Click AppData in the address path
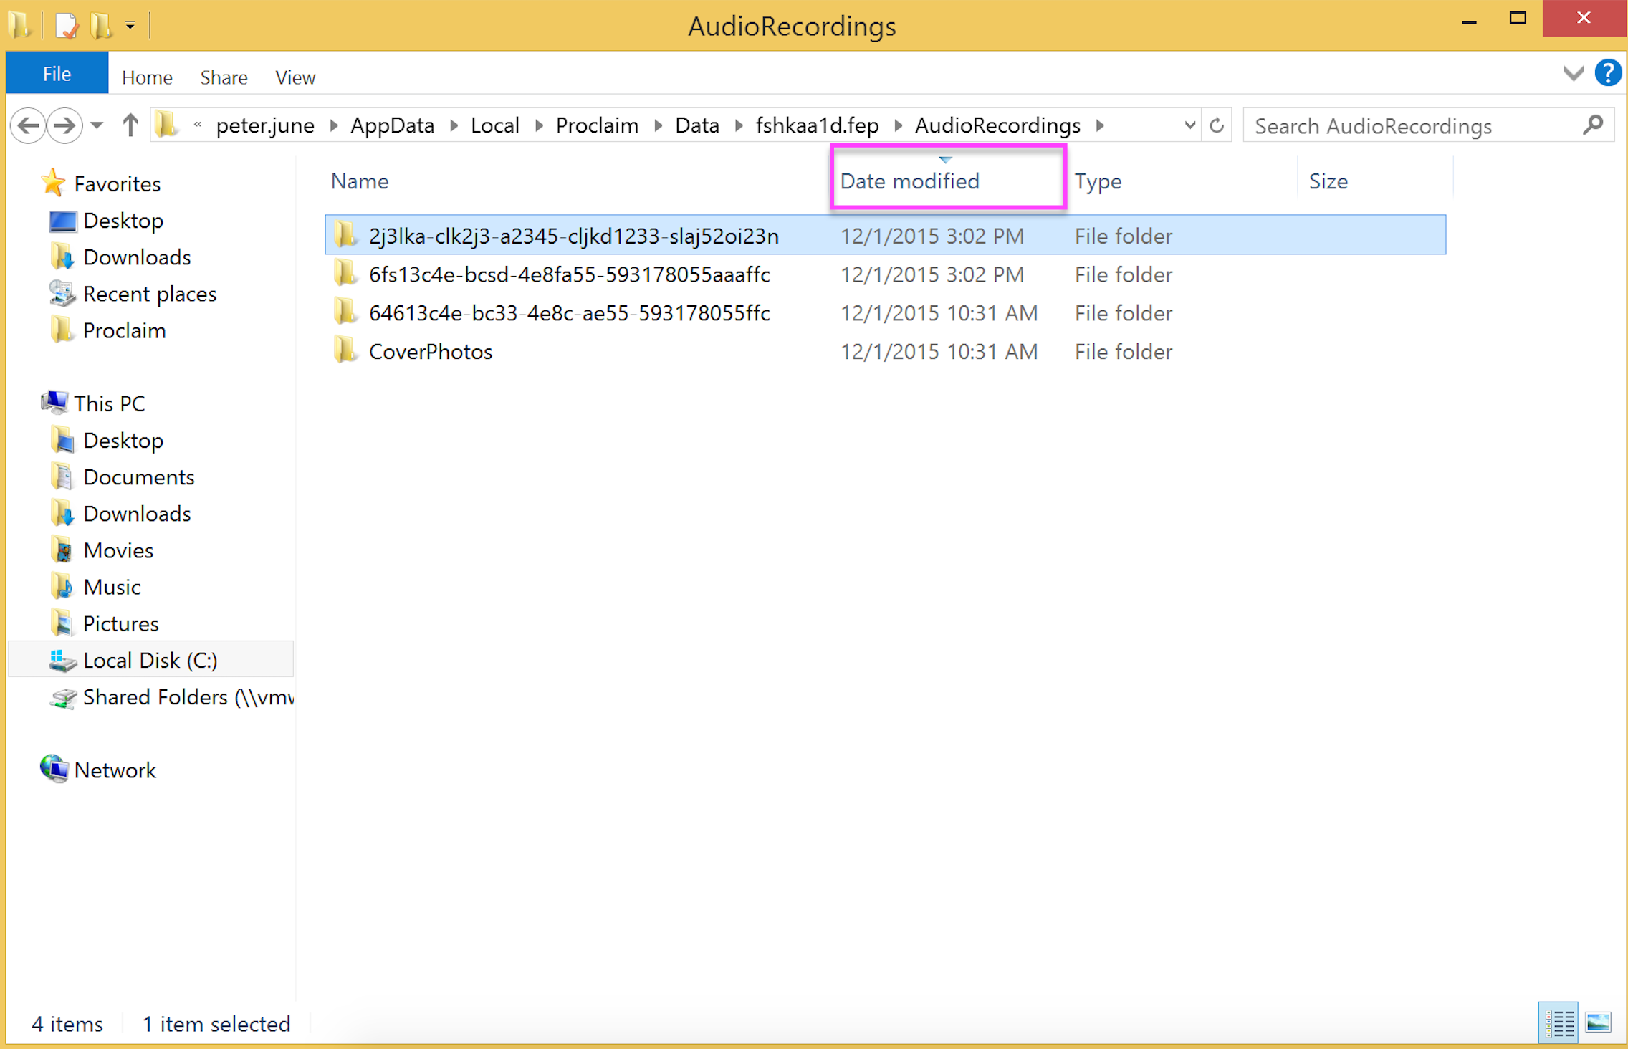The height and width of the screenshot is (1049, 1628). pyautogui.click(x=392, y=126)
